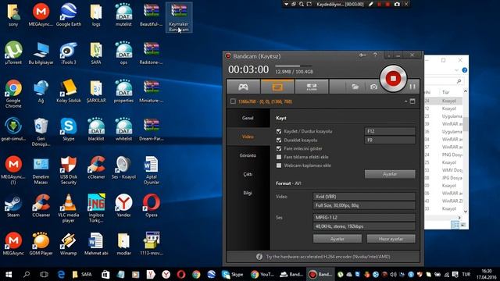Open the Genel tab in Bandicam sidebar
Viewport: 500px width, 281px height.
[248, 118]
